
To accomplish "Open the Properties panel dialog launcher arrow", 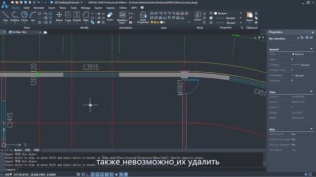I will 242,28.
